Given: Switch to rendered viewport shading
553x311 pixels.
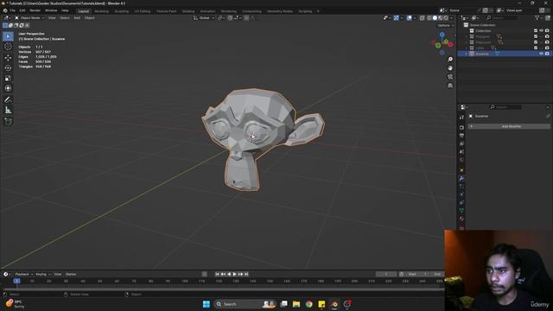Looking at the screenshot, I should tap(446, 18).
